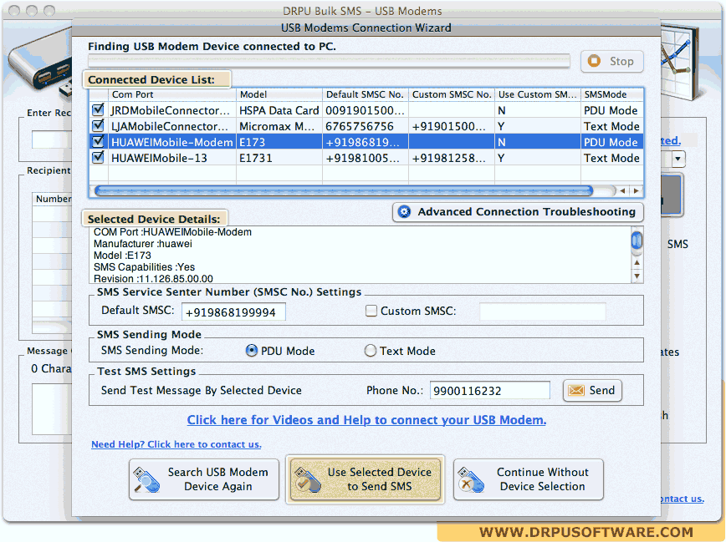This screenshot has height=542, width=726.
Task: Click the USB checkmark icon
Action: coord(308,480)
